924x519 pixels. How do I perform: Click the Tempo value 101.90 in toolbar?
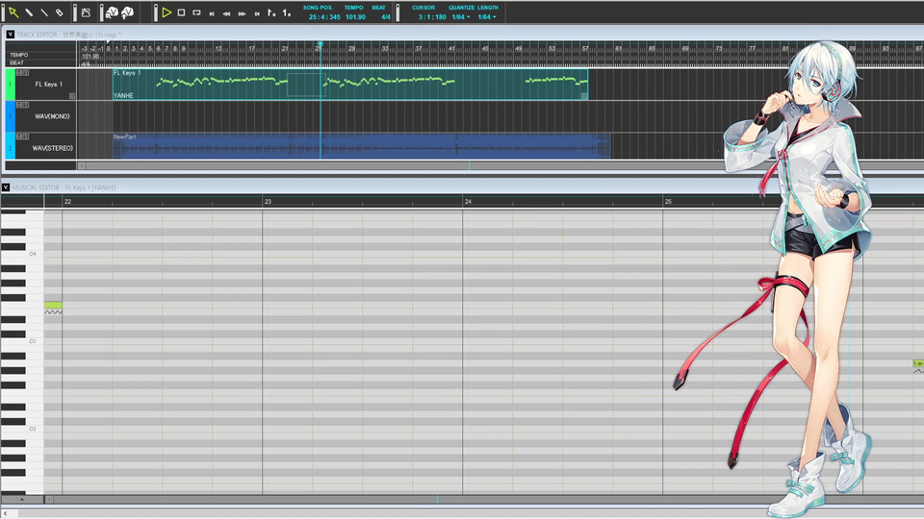pyautogui.click(x=355, y=17)
